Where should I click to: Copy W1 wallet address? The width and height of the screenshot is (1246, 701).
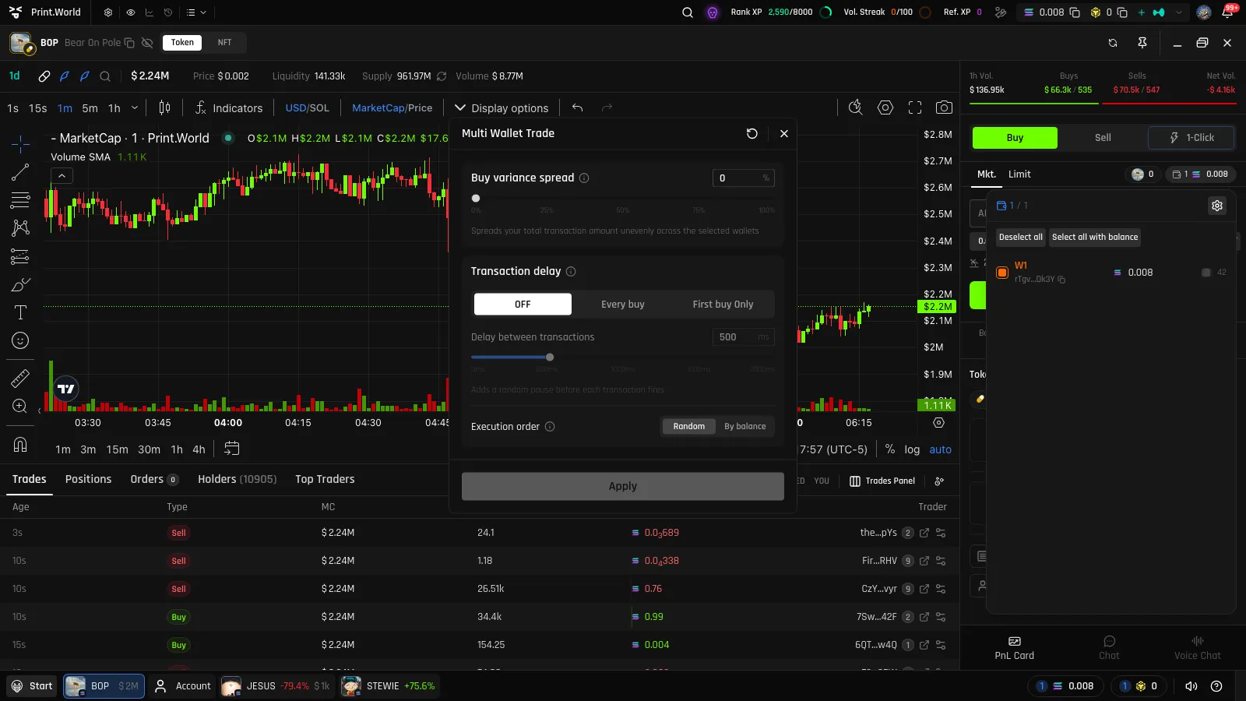[x=1061, y=280]
